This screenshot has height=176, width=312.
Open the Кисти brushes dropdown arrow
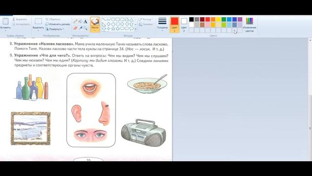tap(95, 30)
